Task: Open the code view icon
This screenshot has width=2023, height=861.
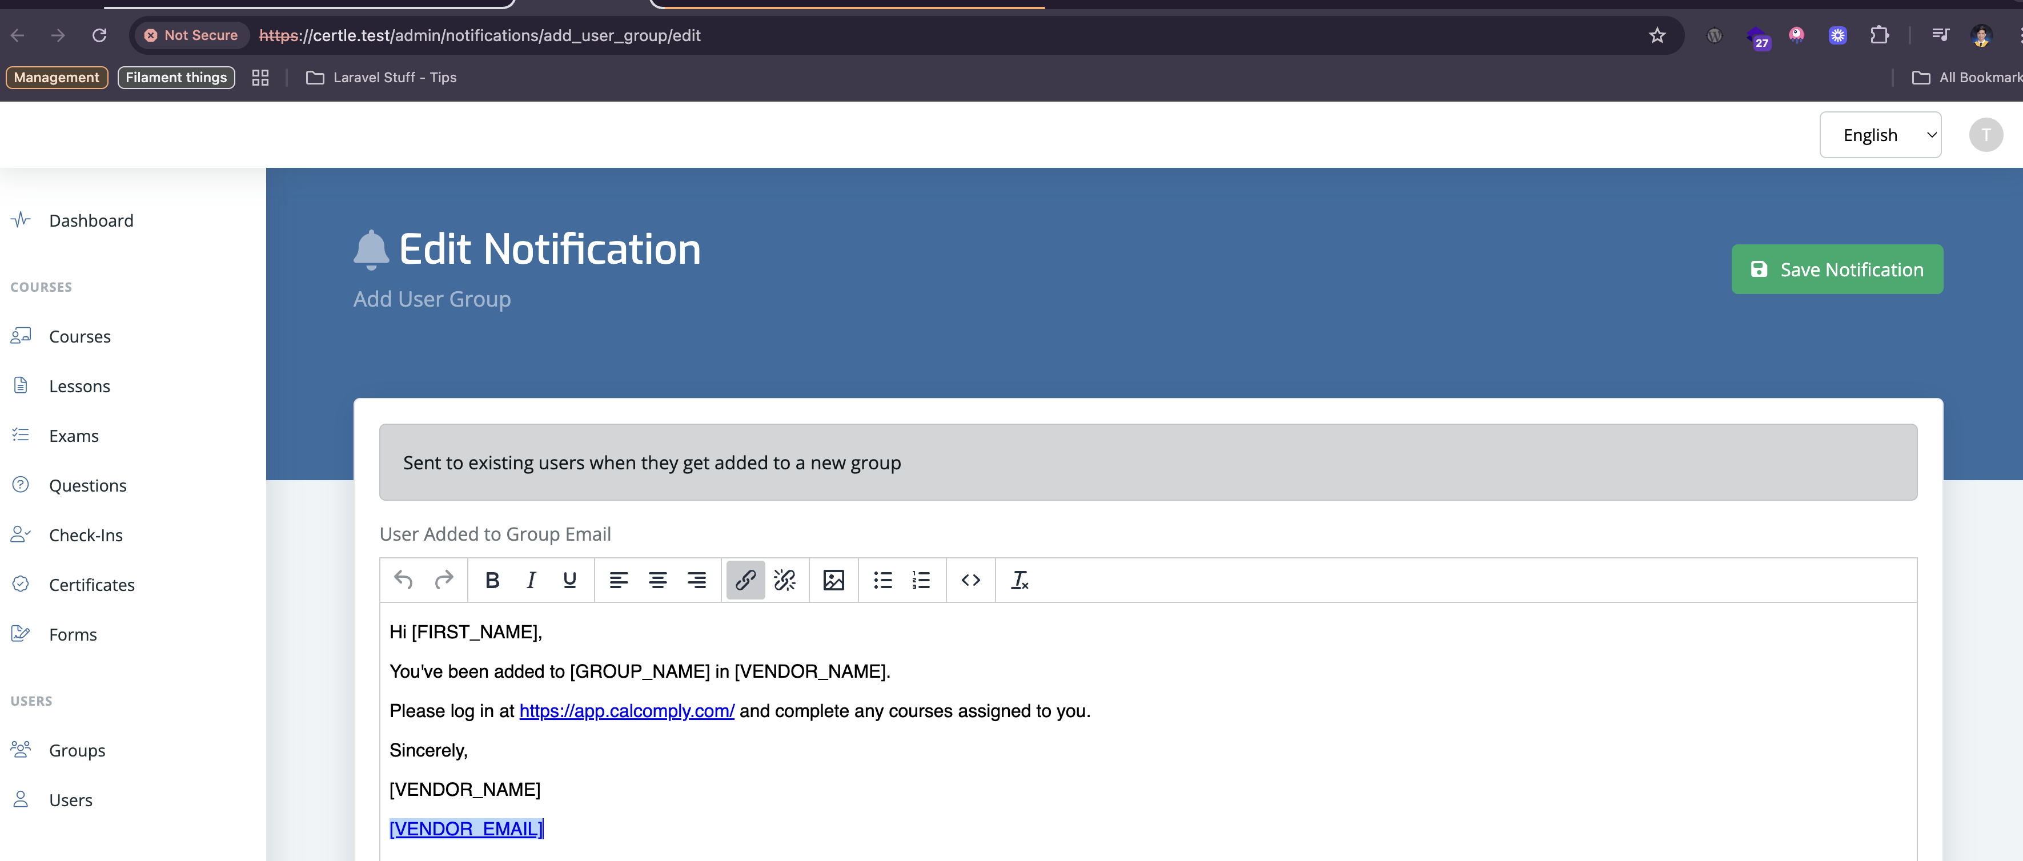Action: coord(971,580)
